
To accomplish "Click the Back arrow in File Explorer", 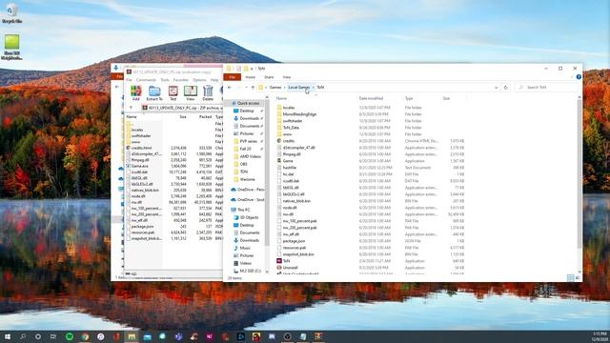I will pos(230,88).
